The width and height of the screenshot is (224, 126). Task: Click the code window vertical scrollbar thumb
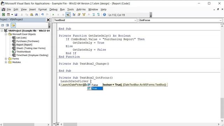point(222,108)
